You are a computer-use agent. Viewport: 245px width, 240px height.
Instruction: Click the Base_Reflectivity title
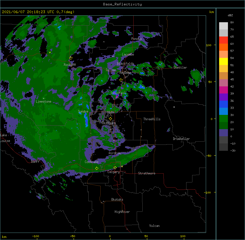[122, 4]
